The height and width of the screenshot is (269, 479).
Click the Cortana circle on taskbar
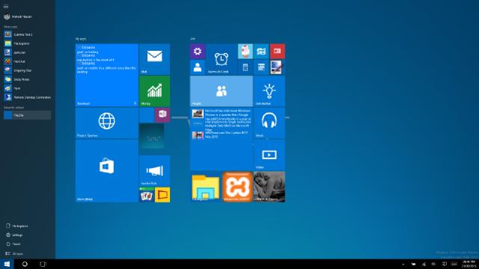coord(25,264)
